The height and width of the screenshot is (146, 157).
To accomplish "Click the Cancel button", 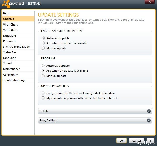I will pyautogui.click(x=136, y=141).
